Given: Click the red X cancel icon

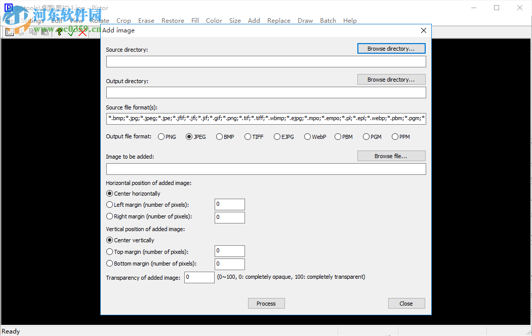Looking at the screenshot, I should point(83,32).
